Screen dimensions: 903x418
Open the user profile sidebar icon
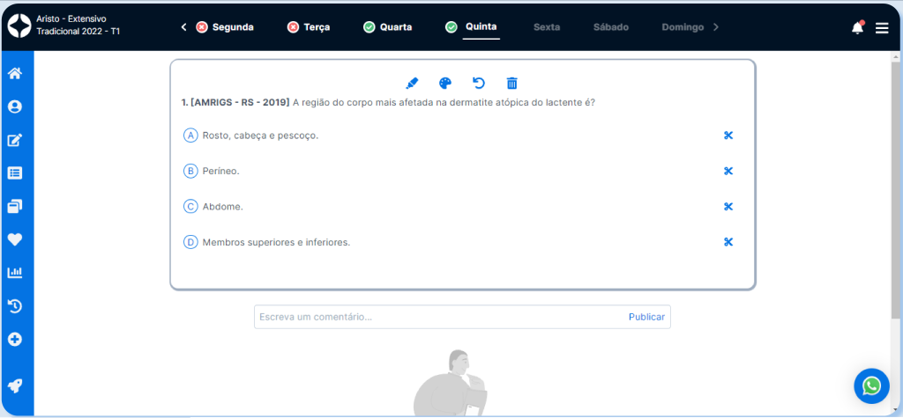(x=15, y=106)
